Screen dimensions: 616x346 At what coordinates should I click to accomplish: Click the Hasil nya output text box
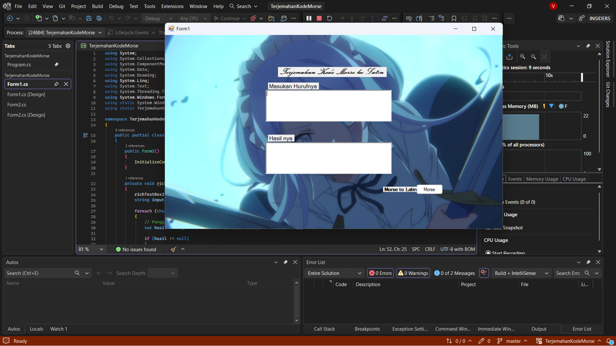pos(329,158)
